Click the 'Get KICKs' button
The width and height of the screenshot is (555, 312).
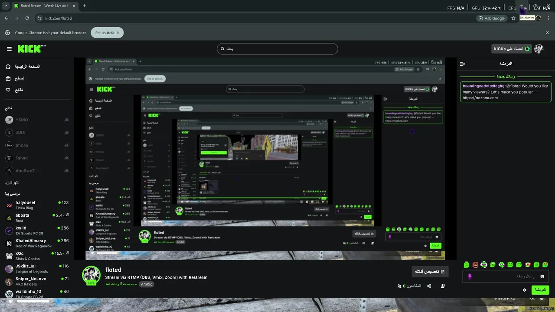point(512,49)
